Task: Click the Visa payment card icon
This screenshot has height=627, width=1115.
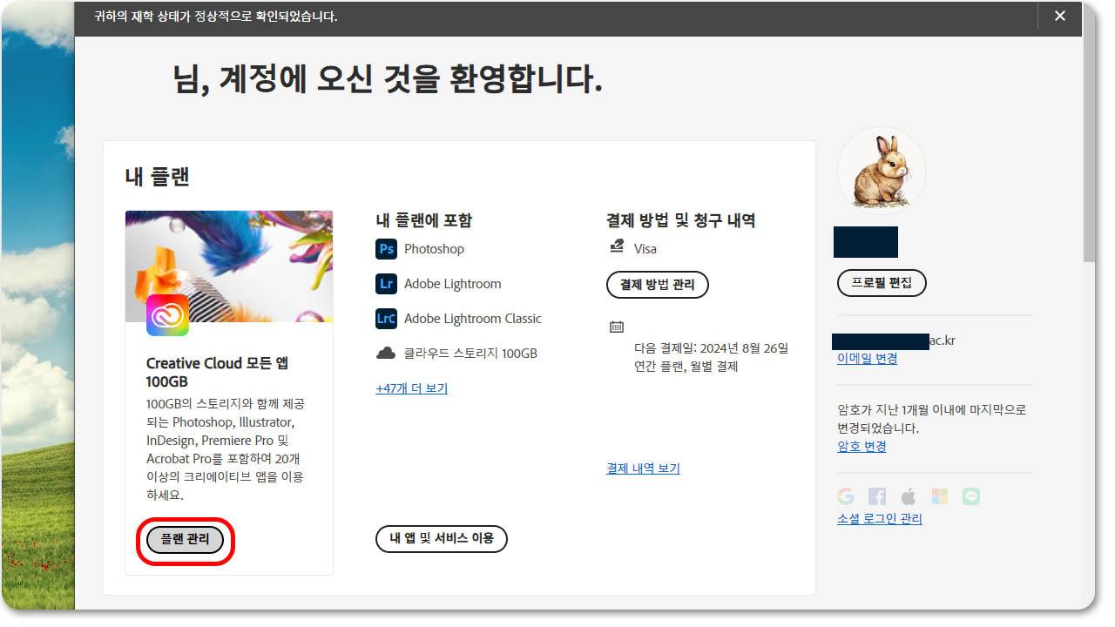Action: (x=617, y=247)
